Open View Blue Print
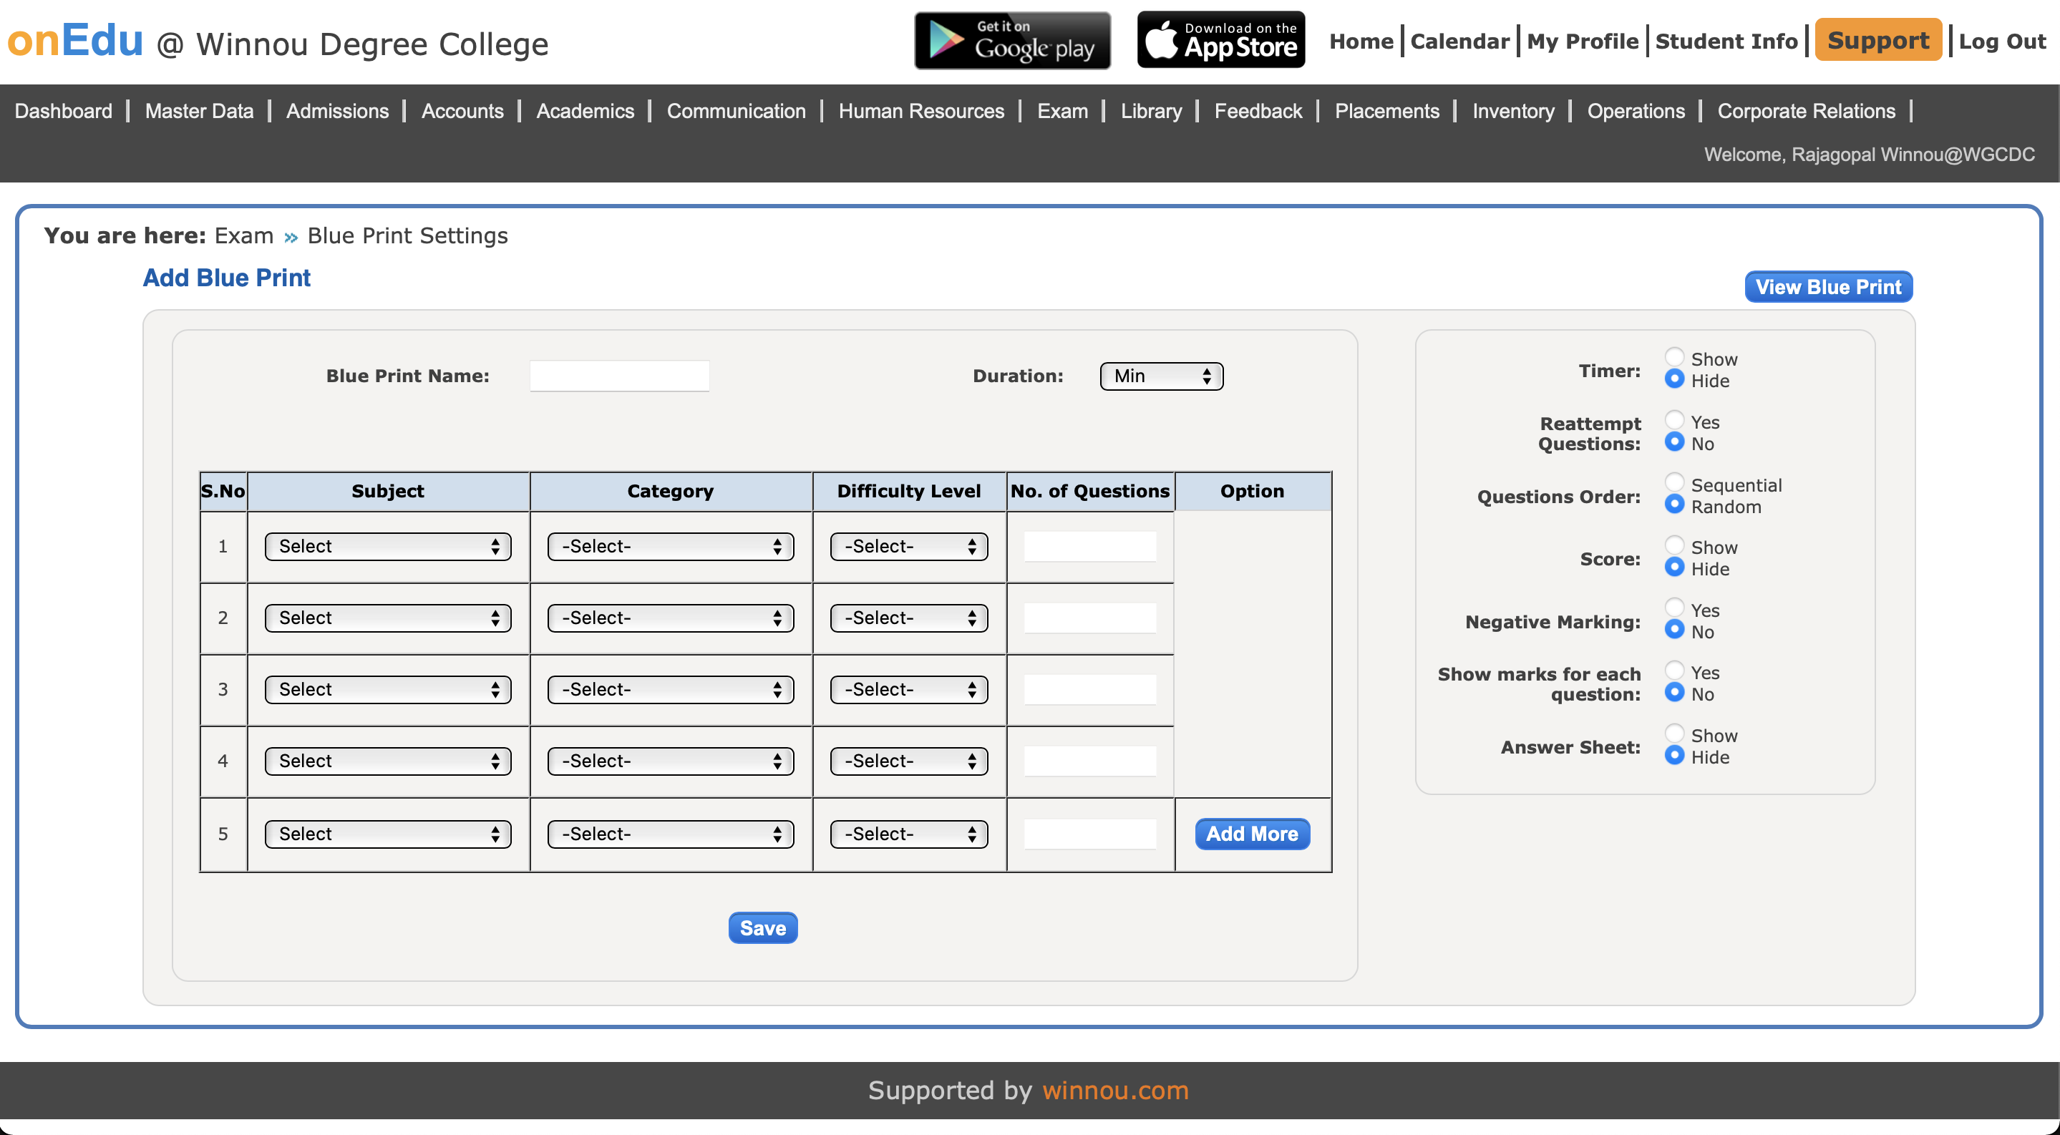This screenshot has width=2060, height=1135. (1828, 287)
